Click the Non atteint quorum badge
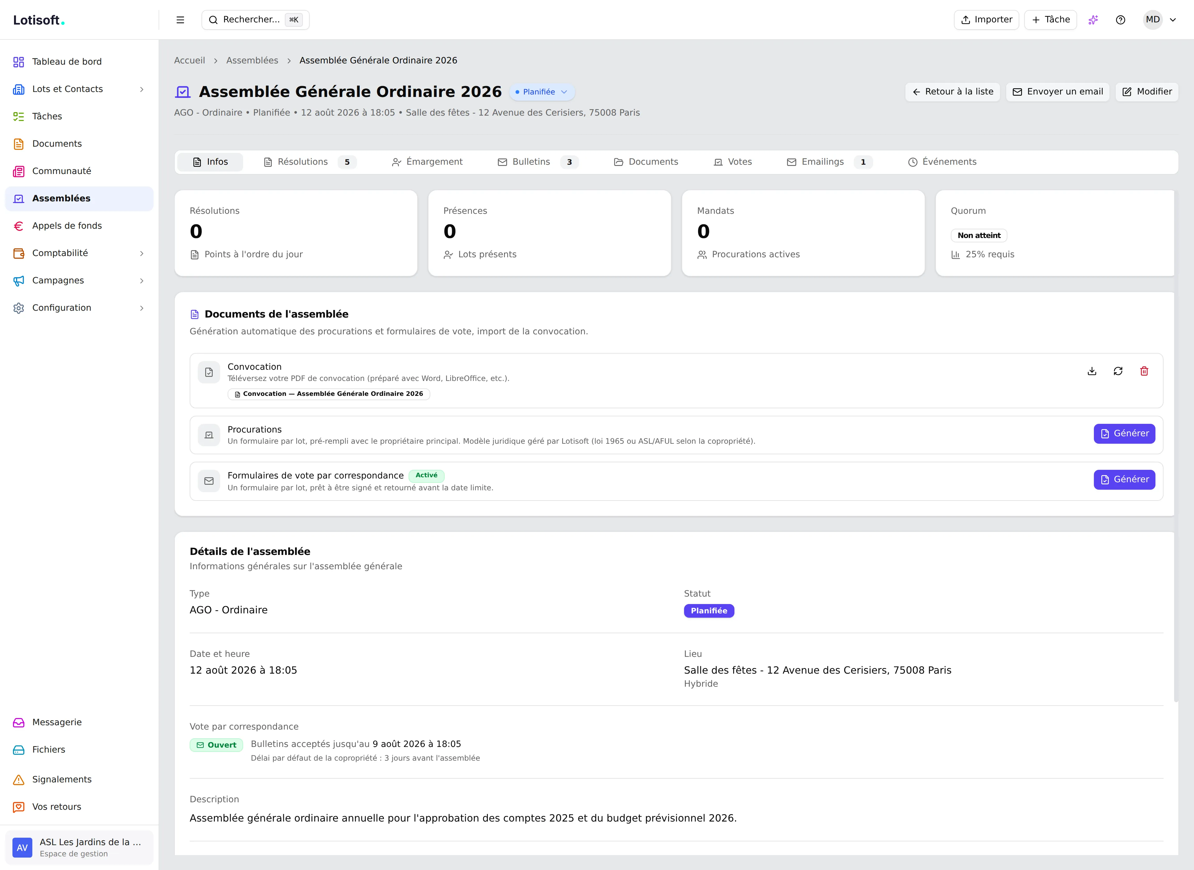Viewport: 1194px width, 870px height. 979,236
